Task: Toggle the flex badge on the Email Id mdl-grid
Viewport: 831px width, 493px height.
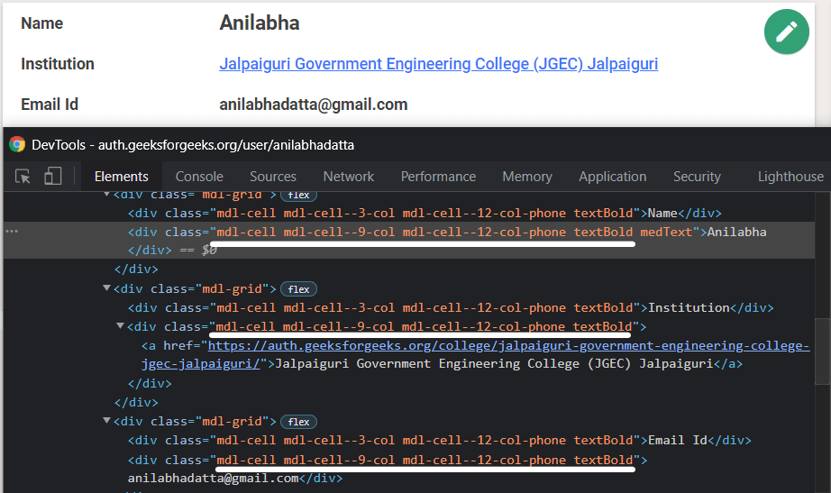Action: 299,422
